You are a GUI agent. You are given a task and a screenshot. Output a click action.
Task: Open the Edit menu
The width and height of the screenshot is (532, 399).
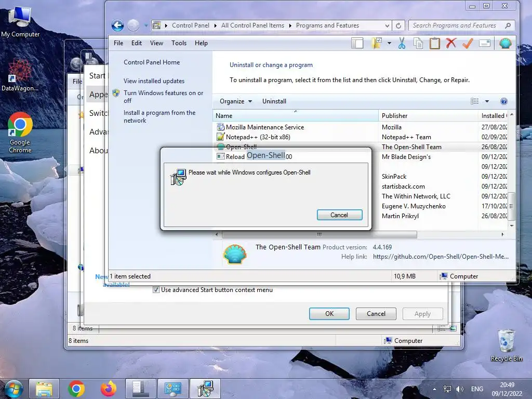point(137,43)
